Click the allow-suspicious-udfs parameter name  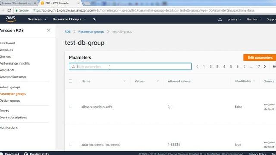point(97,107)
